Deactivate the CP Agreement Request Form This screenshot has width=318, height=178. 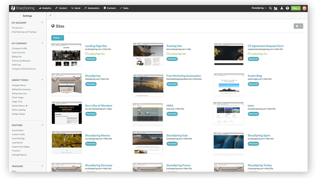click(253, 59)
